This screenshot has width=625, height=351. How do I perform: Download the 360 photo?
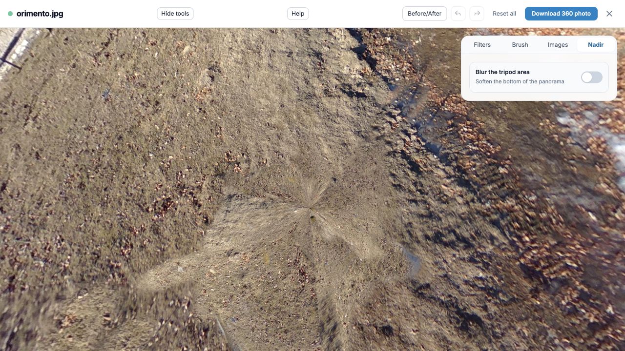(x=561, y=14)
